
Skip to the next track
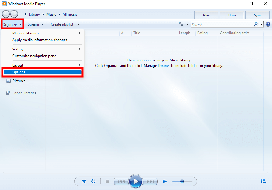(x=150, y=181)
